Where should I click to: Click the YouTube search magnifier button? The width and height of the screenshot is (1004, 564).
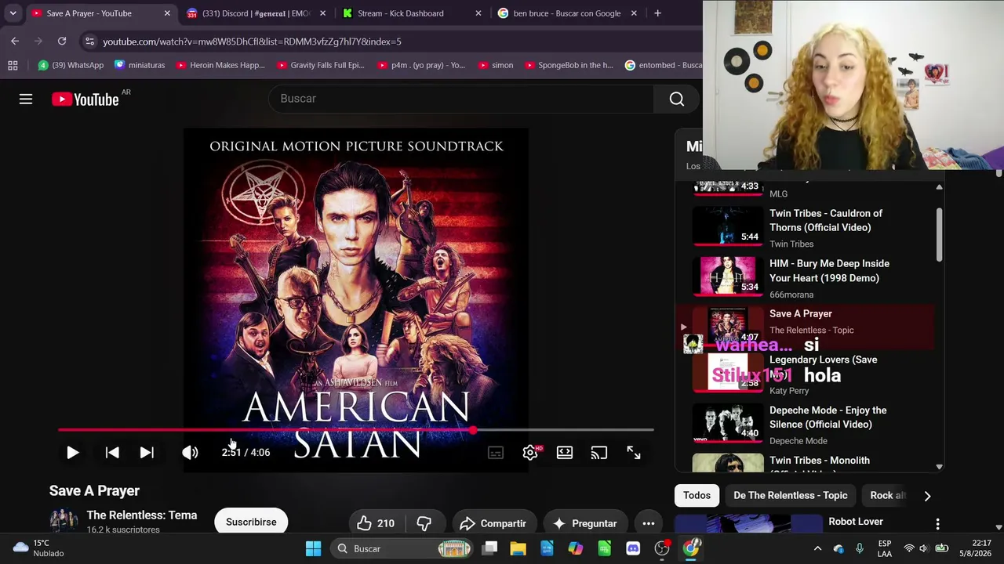click(x=677, y=99)
